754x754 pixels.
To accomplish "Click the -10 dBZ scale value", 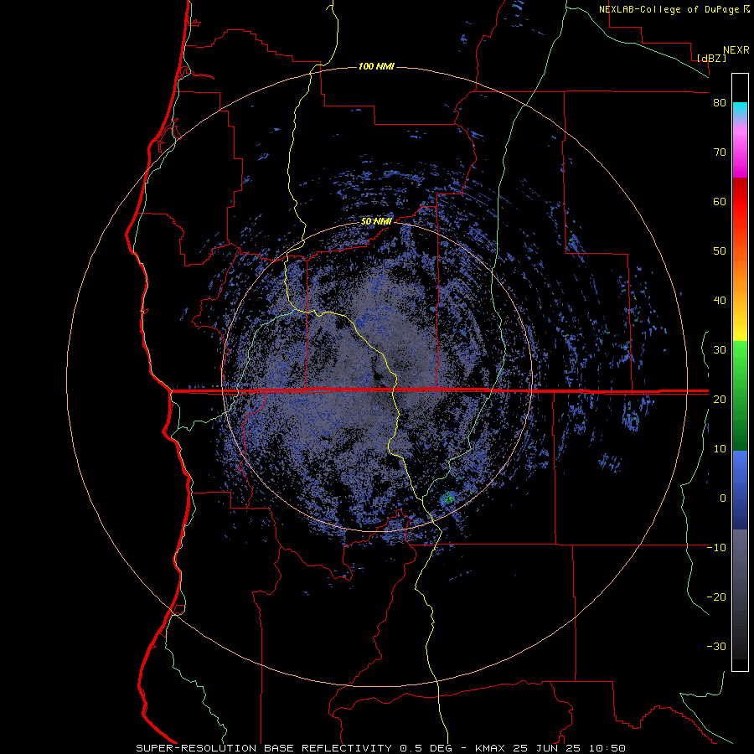I will (x=716, y=548).
